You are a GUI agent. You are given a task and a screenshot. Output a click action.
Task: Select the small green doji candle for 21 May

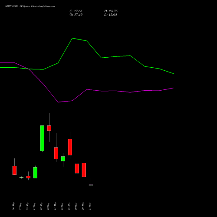(91, 185)
